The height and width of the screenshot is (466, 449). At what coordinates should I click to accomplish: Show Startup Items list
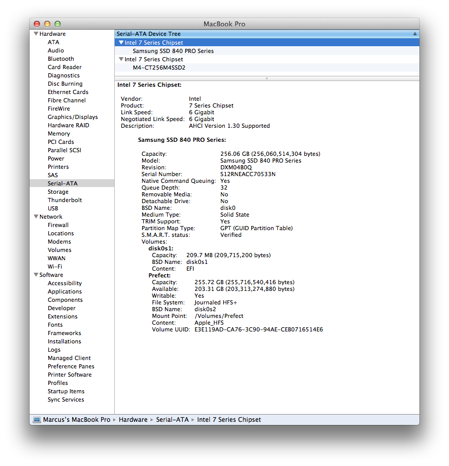pos(66,392)
